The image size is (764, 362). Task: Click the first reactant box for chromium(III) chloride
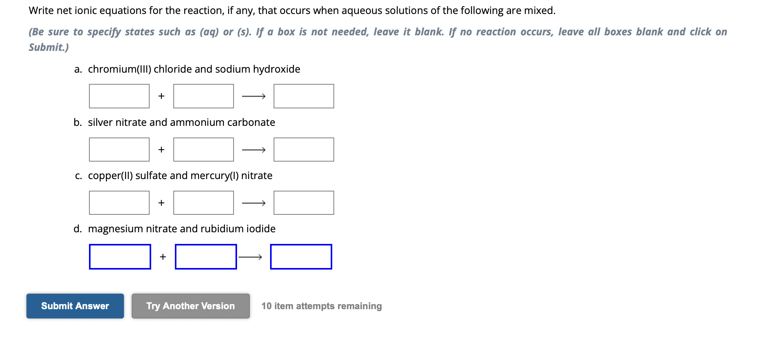(119, 96)
